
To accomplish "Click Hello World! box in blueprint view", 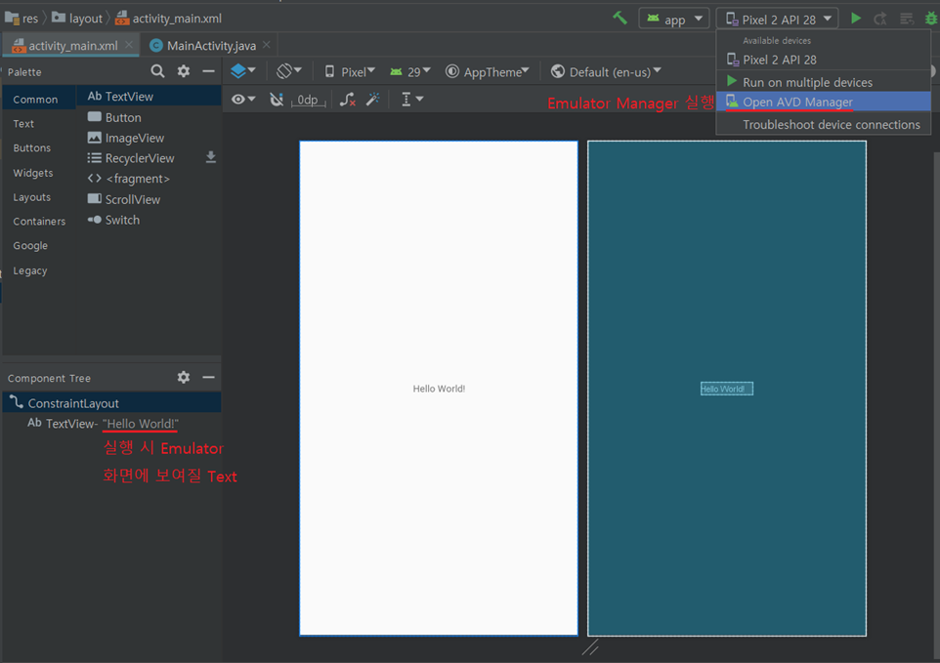I will coord(727,389).
